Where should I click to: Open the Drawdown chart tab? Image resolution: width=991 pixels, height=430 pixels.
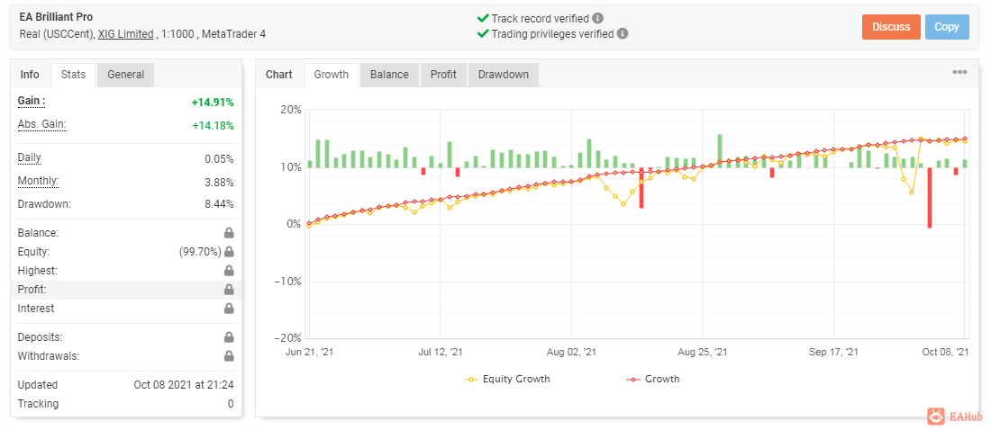point(503,75)
